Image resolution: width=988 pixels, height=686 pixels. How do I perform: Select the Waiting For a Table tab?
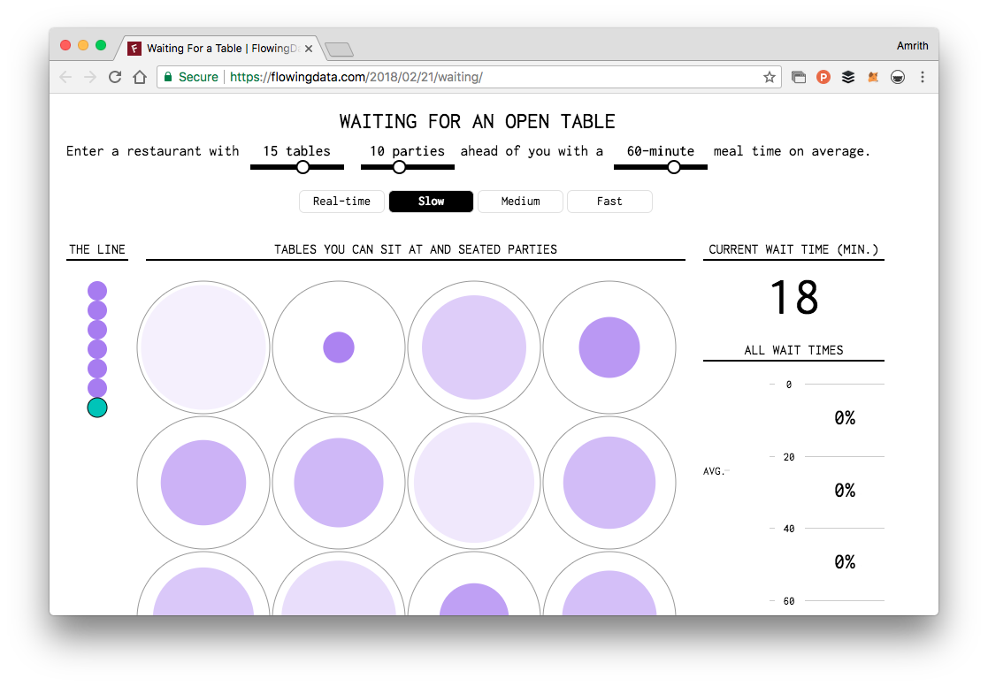coord(220,49)
